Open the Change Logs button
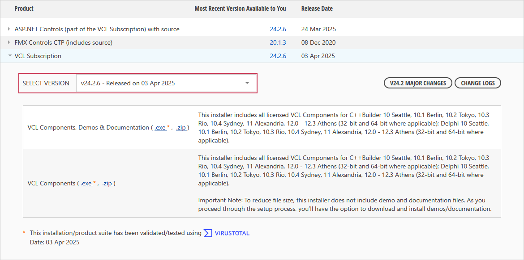 tap(477, 83)
